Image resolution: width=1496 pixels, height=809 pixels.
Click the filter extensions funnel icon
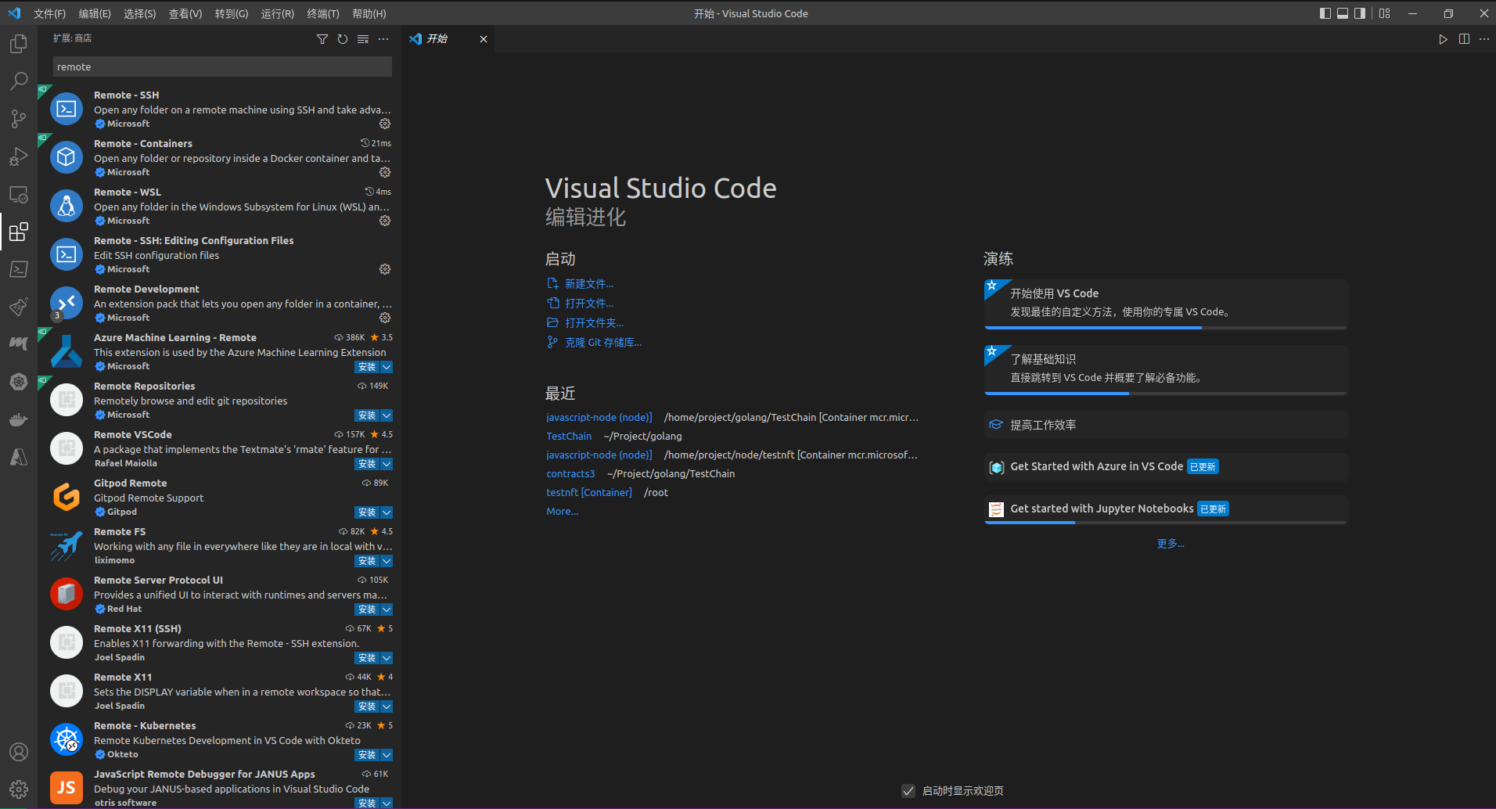tap(322, 39)
